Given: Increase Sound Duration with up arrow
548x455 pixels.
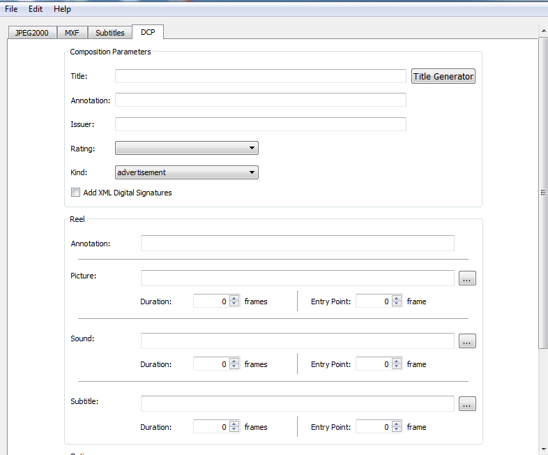Looking at the screenshot, I should [x=234, y=361].
